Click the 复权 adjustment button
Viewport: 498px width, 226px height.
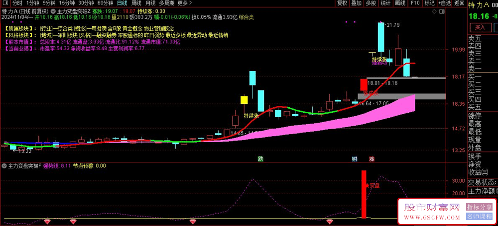point(342,3)
